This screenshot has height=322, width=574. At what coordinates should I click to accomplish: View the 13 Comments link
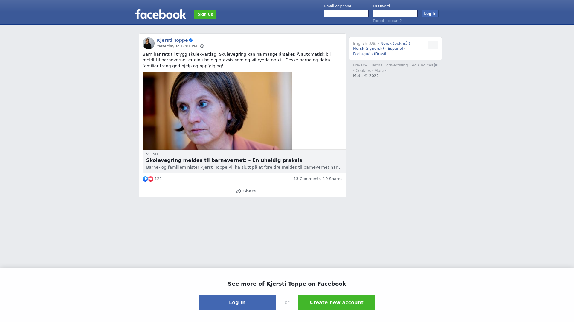307,179
